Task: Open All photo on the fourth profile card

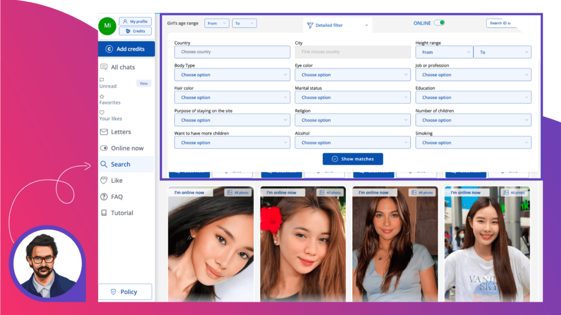Action: 514,192
